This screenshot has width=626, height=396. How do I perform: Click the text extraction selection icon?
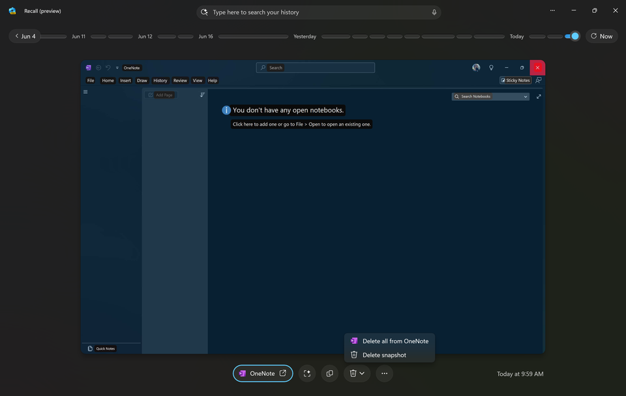(x=306, y=373)
